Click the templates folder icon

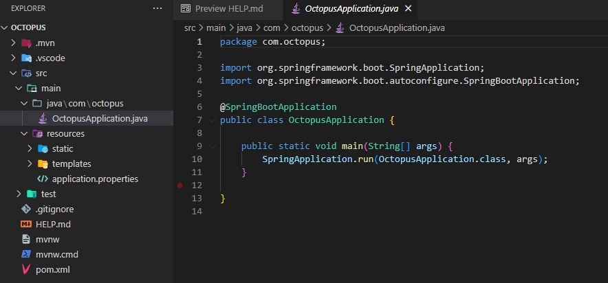point(43,163)
